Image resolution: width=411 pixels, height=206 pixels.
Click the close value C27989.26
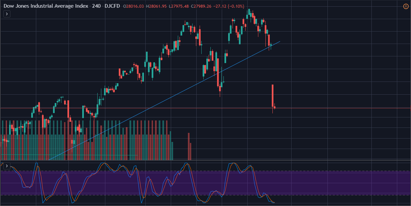(202, 6)
